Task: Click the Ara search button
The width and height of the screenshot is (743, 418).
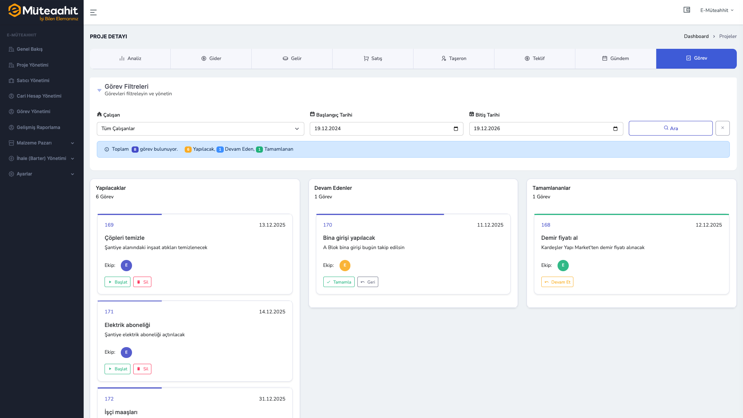Action: point(670,128)
